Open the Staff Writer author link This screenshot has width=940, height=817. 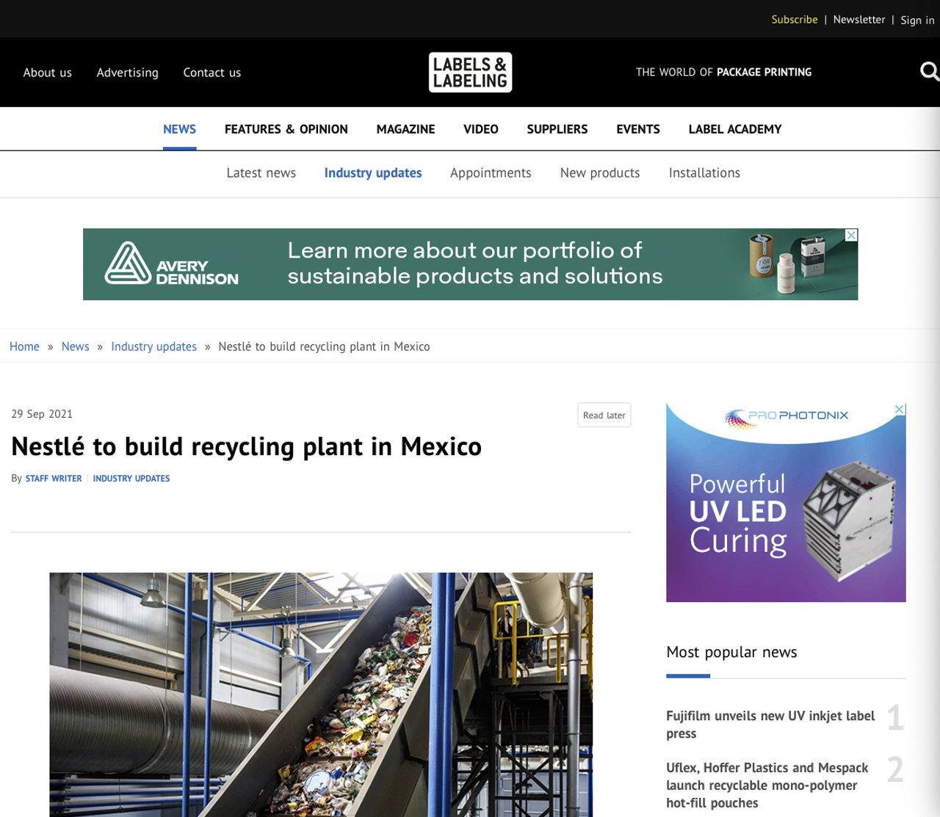click(54, 479)
